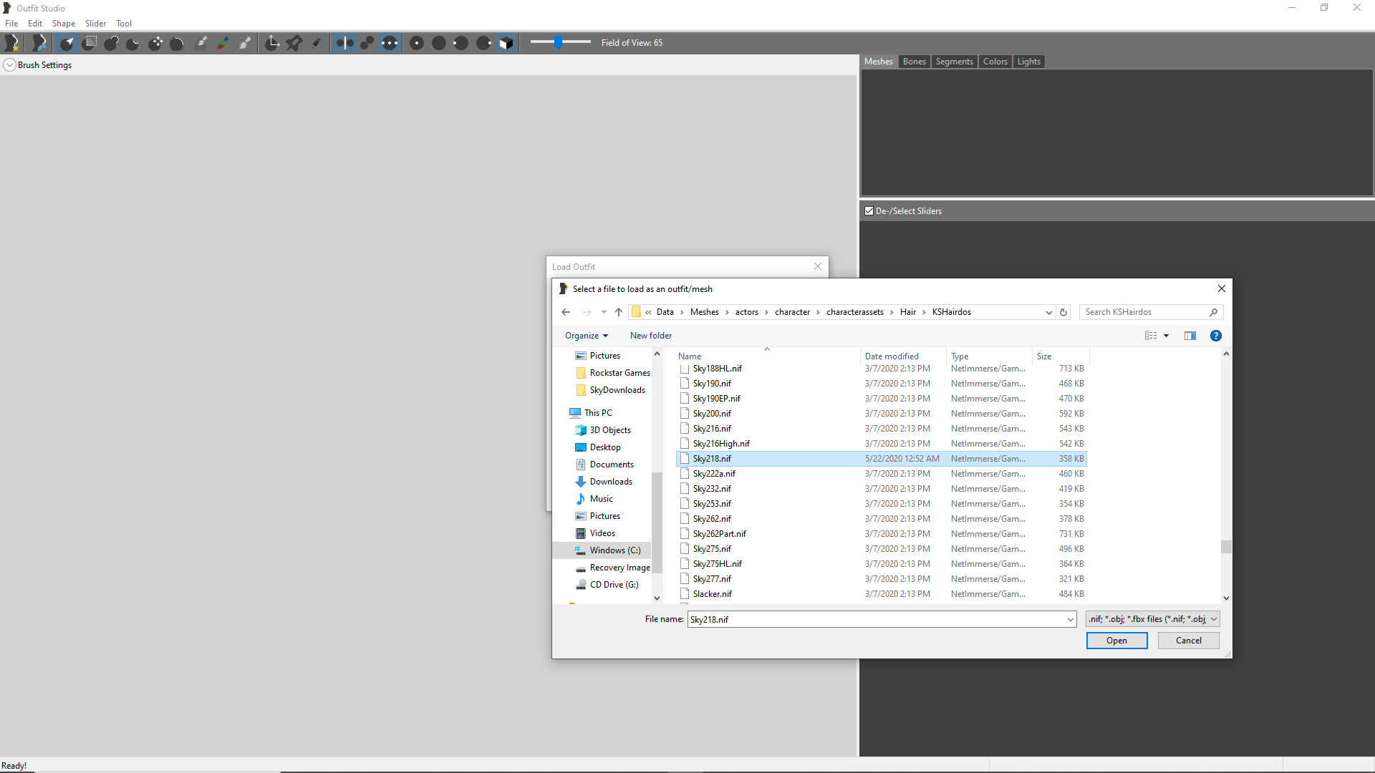Toggle the De-/Select Sliders checkbox
The height and width of the screenshot is (773, 1375).
(869, 211)
